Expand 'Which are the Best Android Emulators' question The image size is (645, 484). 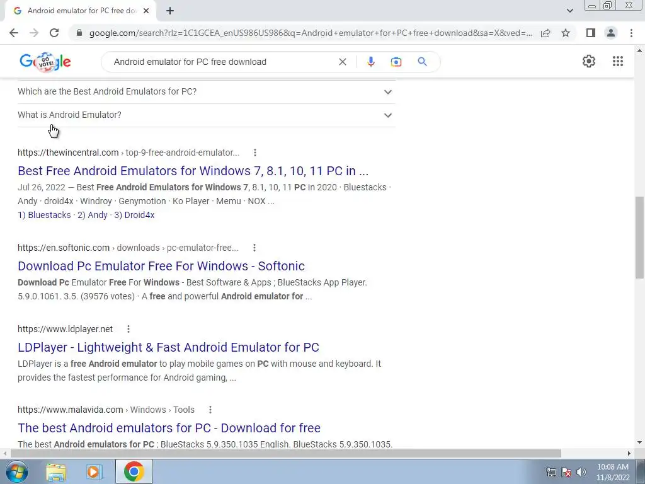(x=207, y=92)
